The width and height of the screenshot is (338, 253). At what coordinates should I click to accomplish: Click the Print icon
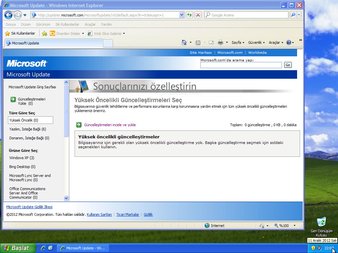220,42
